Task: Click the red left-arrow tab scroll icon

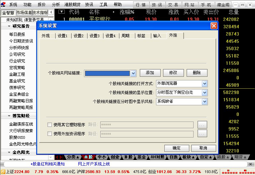Action: tap(57, 157)
